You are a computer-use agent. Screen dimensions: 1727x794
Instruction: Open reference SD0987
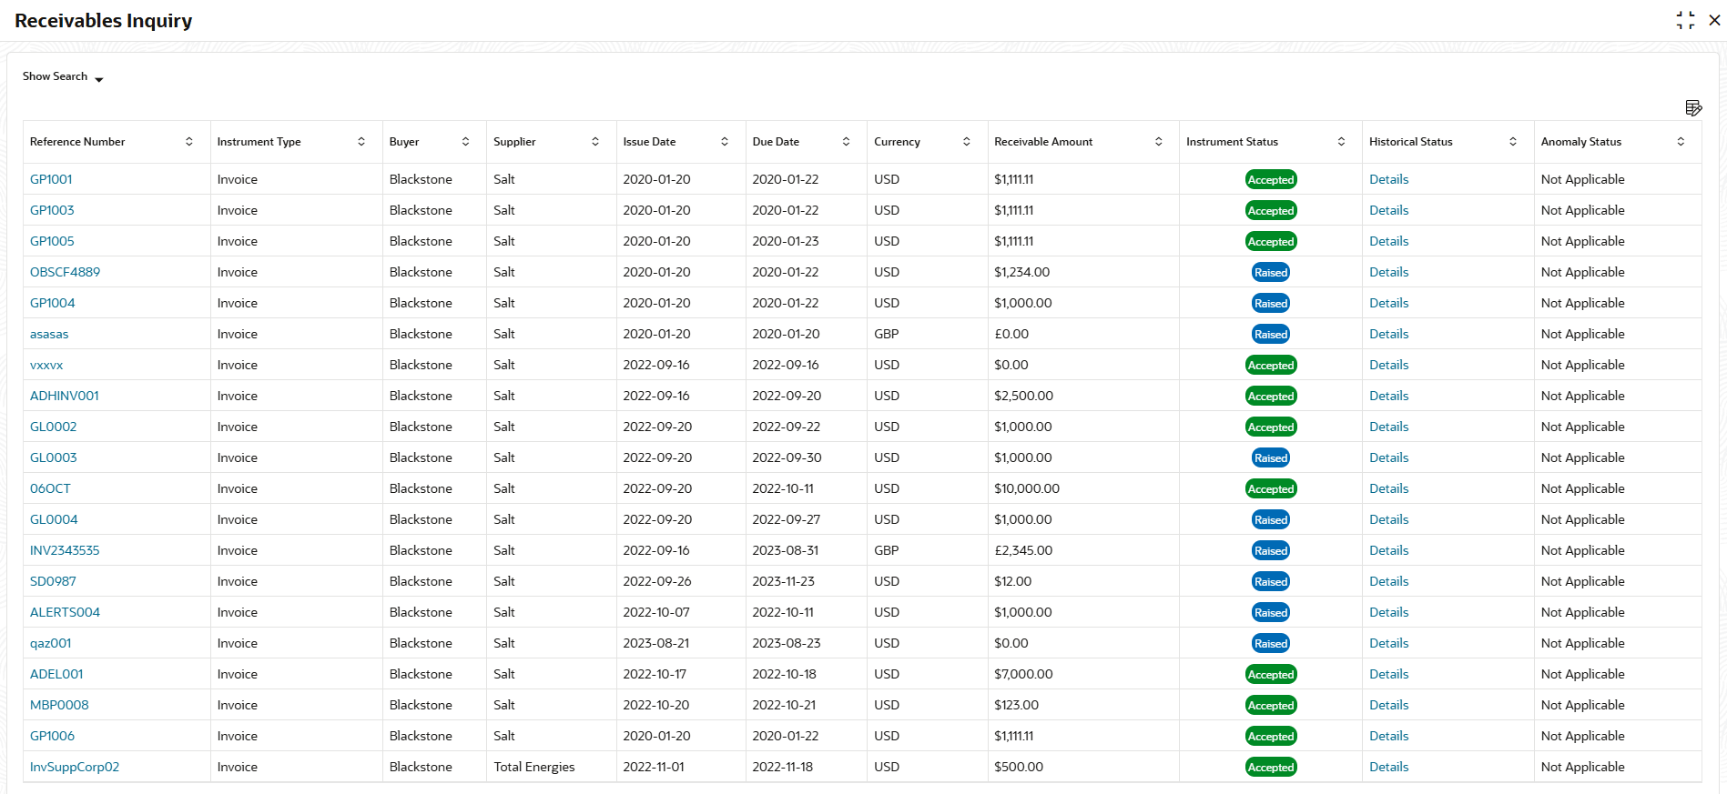coord(53,581)
